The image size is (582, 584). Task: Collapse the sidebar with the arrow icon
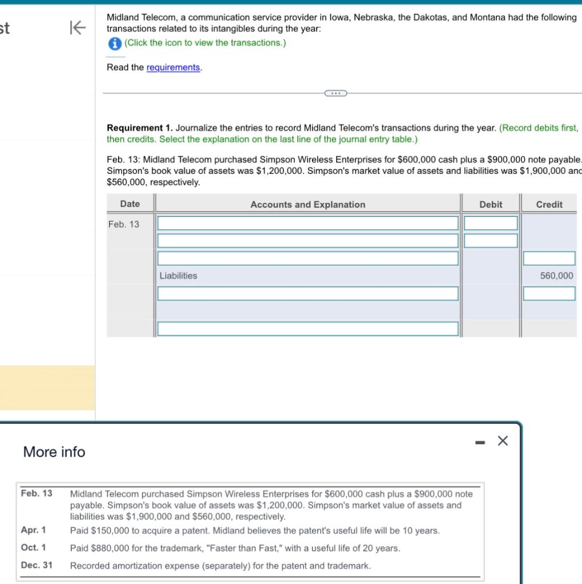tap(78, 27)
